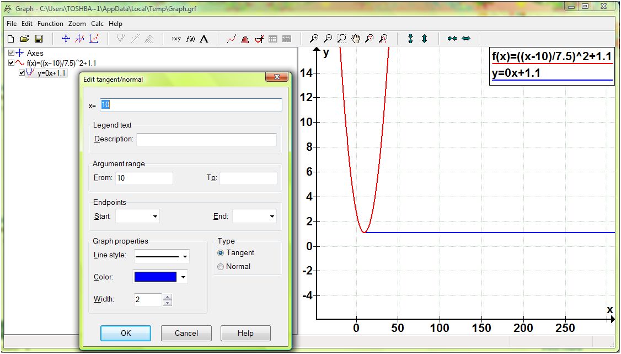The image size is (621, 354).
Task: Increase Width with the up stepper arrow
Action: 168,297
